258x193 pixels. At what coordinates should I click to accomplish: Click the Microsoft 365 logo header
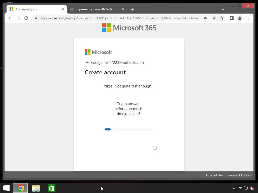tap(129, 28)
